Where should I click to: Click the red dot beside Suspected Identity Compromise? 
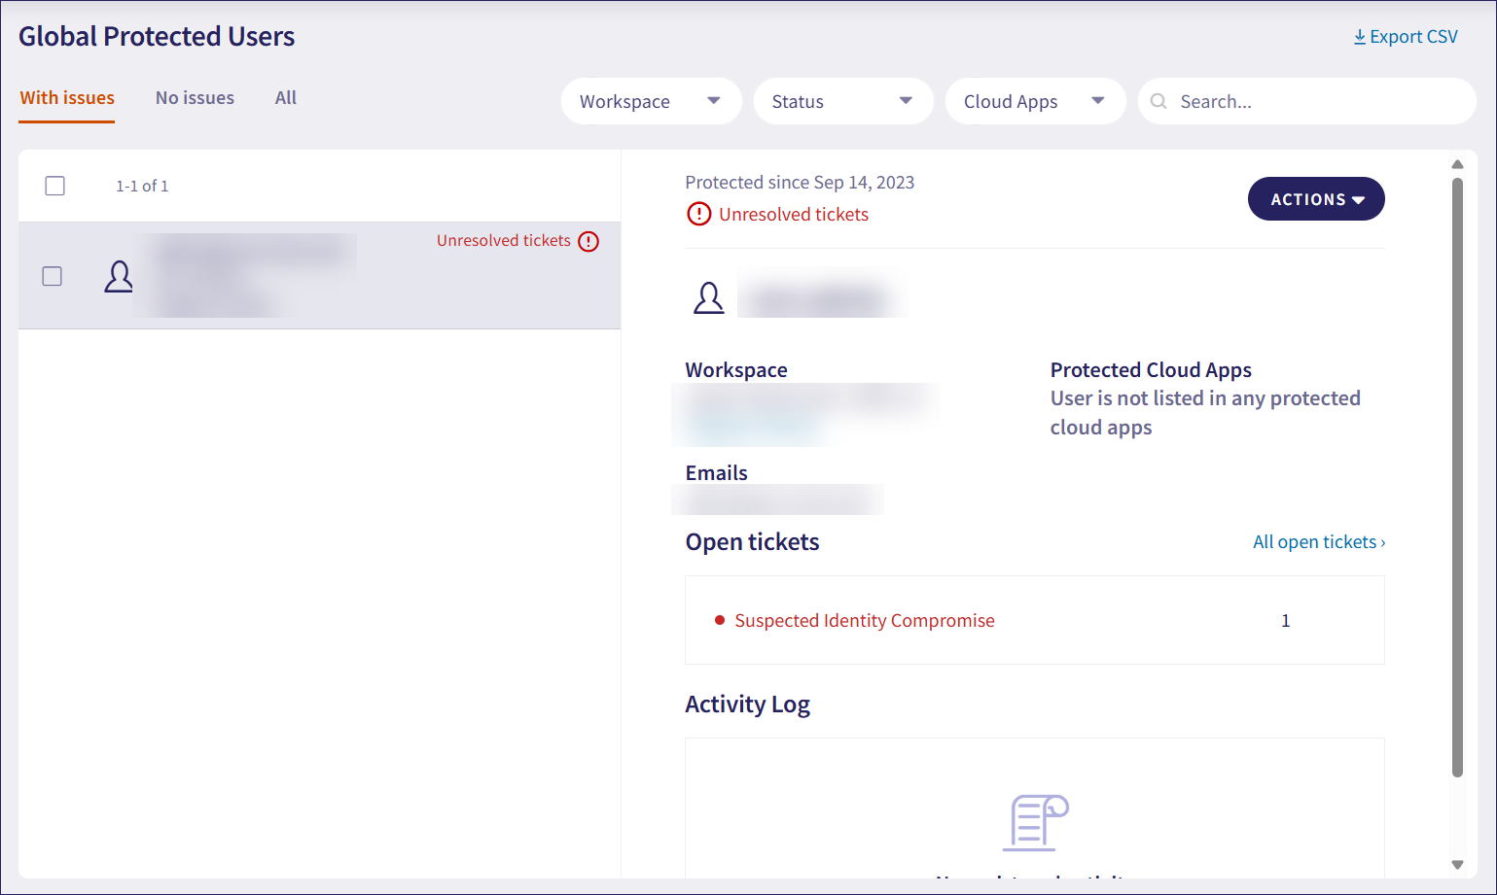pos(720,620)
